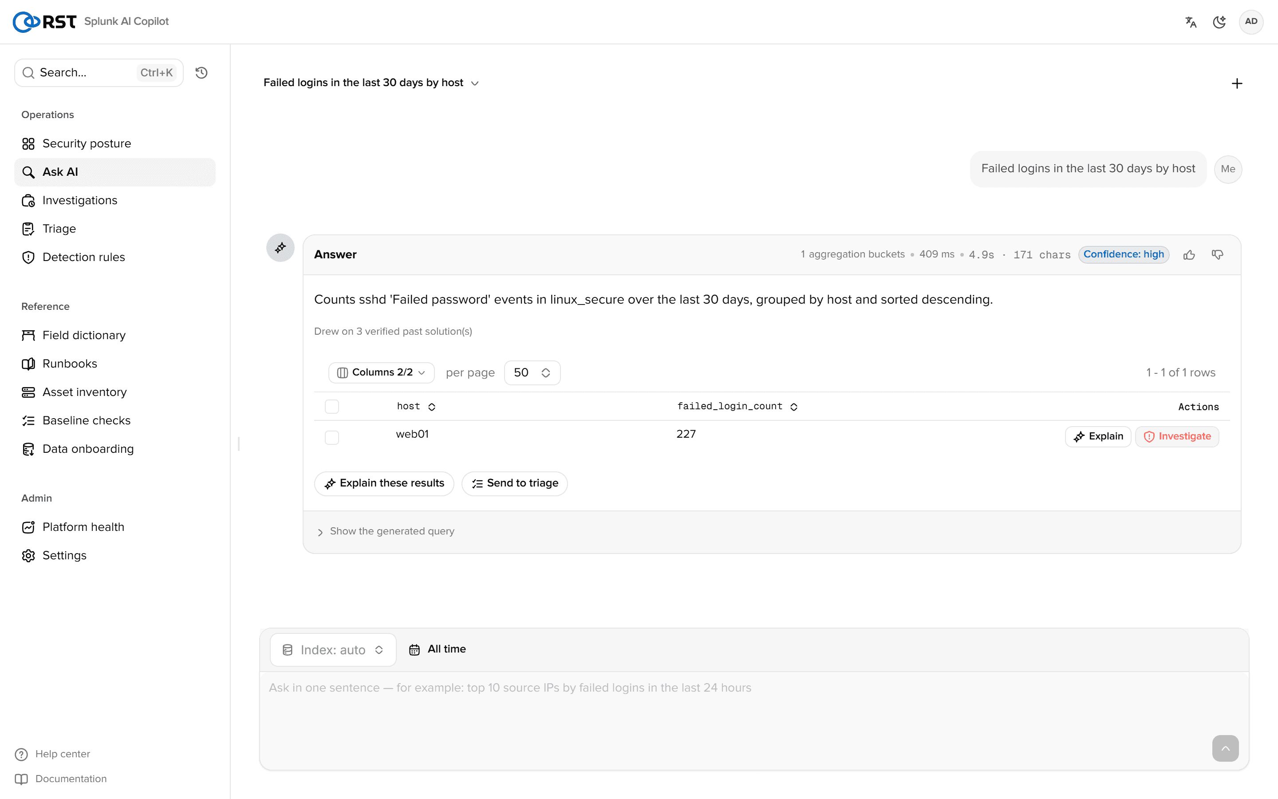Screen dimensions: 1278x799
Task: Check the select-all rows checkbox in header
Action: point(331,406)
